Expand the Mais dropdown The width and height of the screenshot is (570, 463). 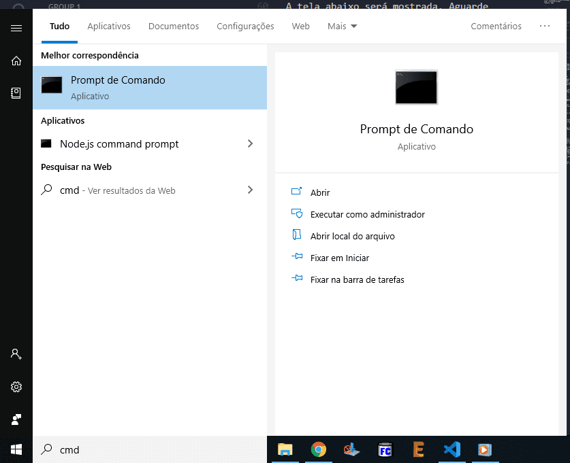342,26
